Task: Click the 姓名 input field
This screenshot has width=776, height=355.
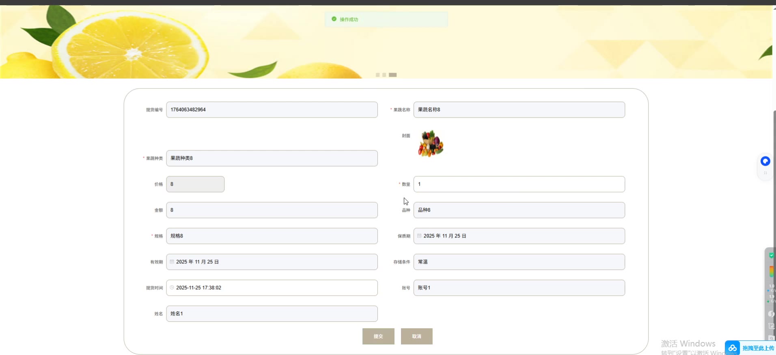Action: [272, 314]
